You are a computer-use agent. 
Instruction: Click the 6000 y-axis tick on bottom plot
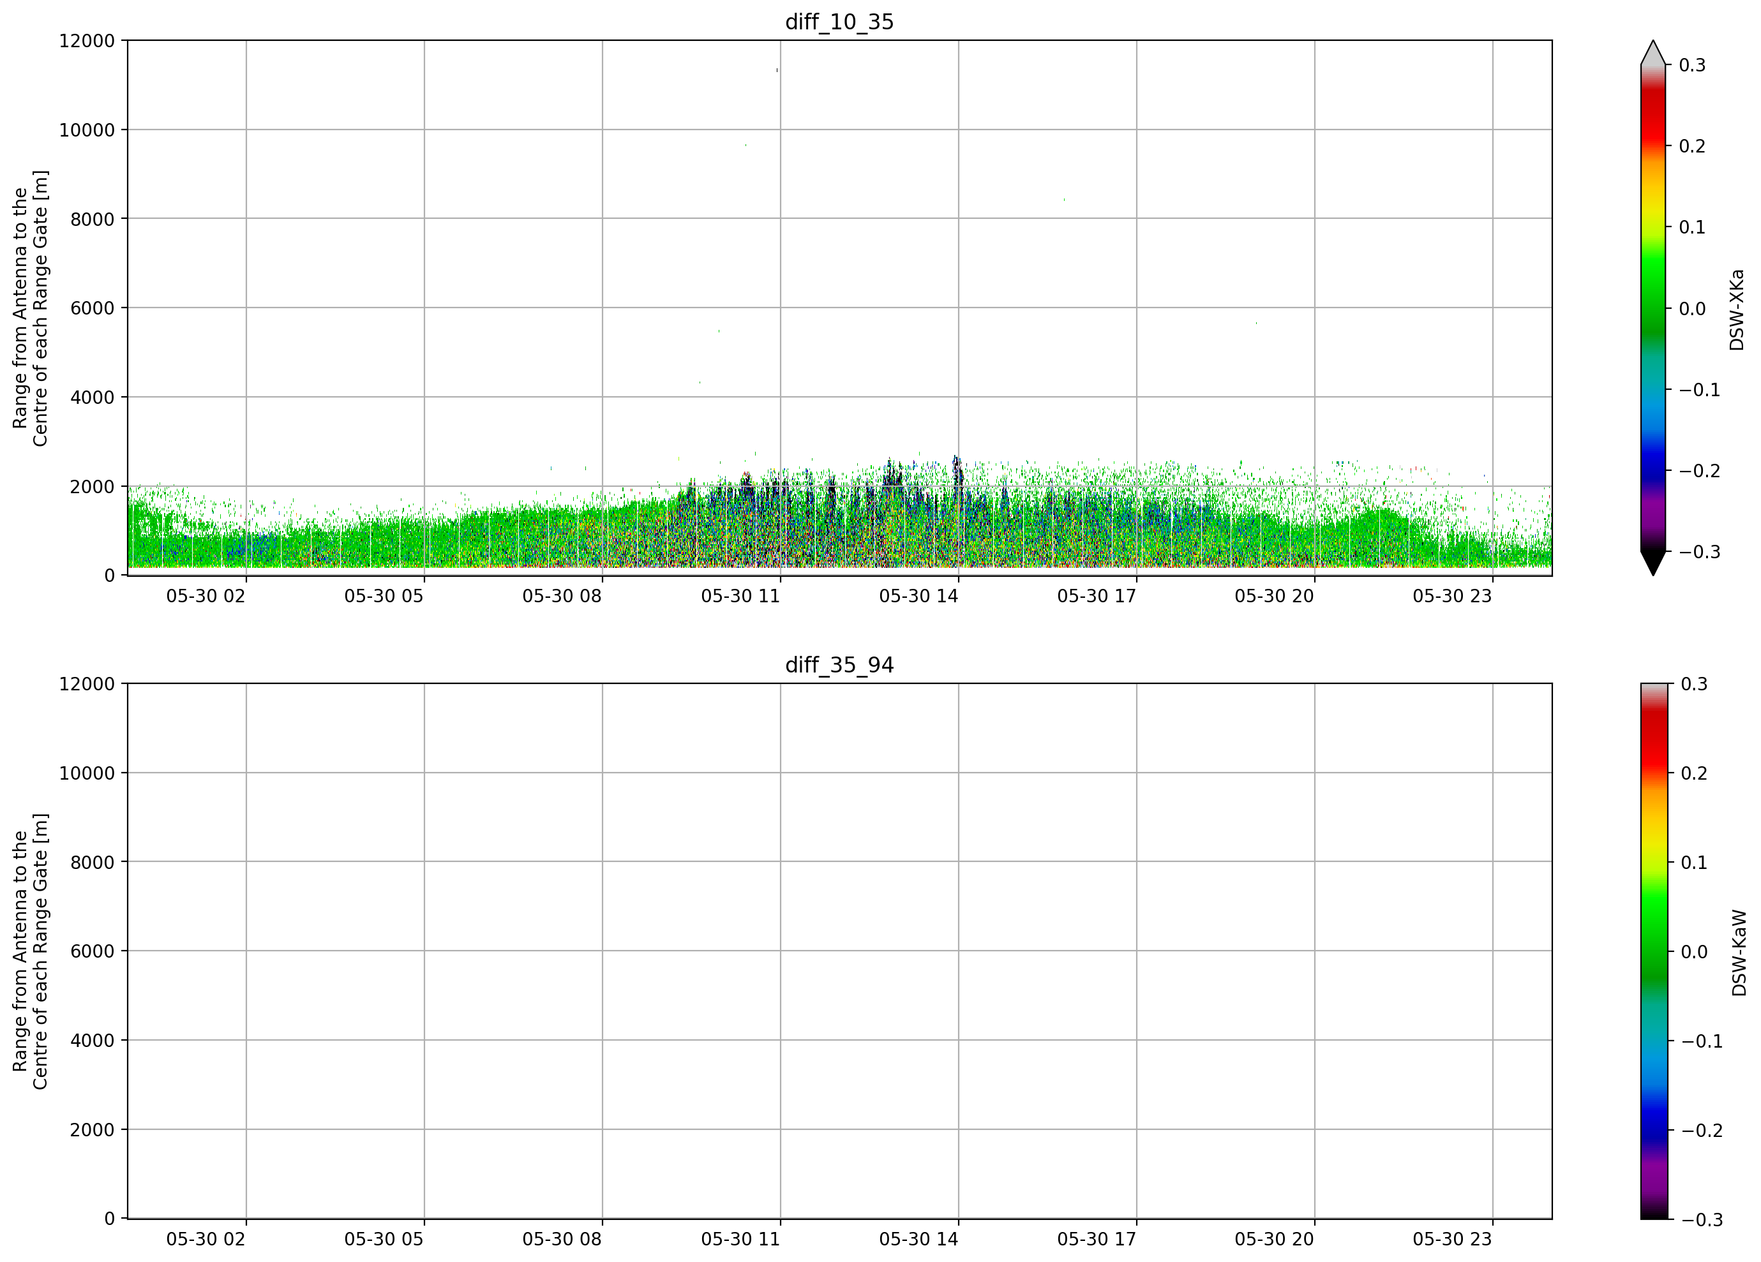(93, 951)
